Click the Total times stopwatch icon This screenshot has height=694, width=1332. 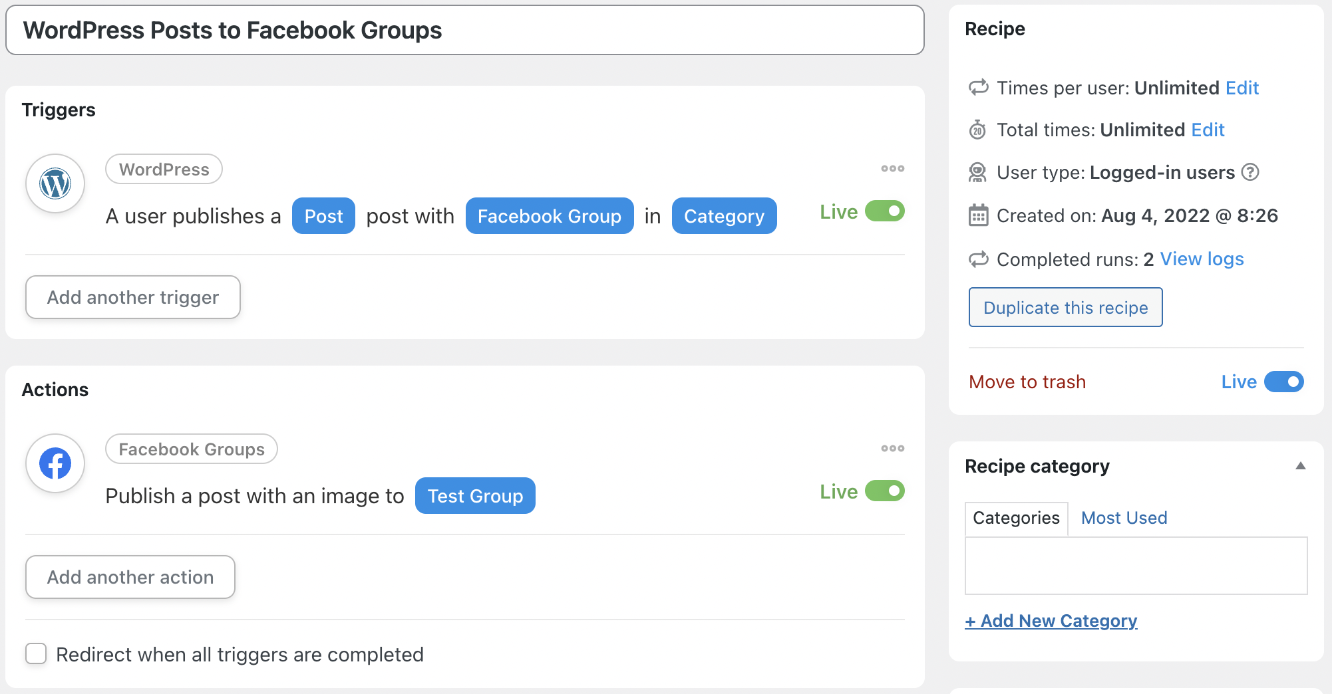[977, 130]
